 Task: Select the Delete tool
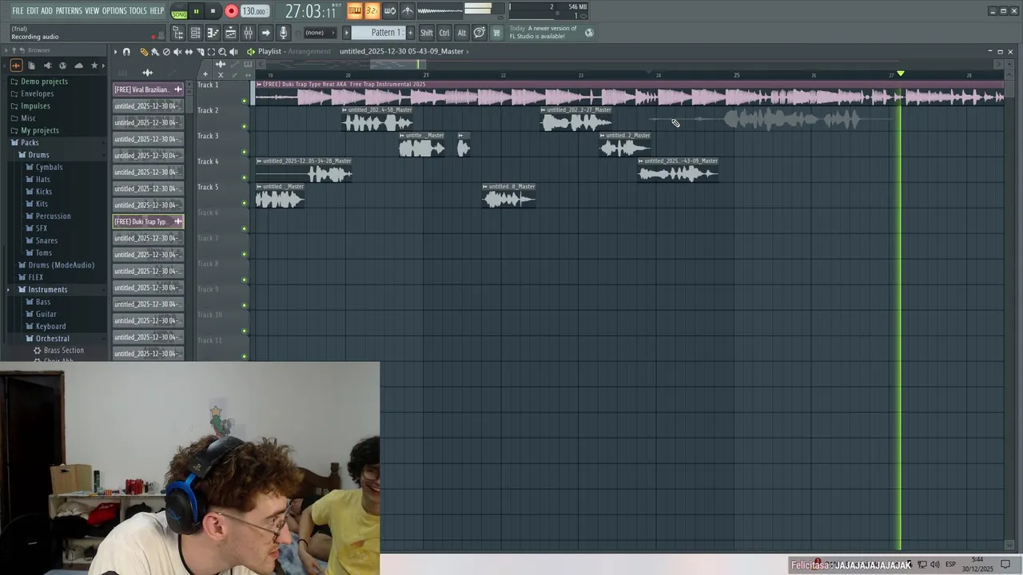166,52
